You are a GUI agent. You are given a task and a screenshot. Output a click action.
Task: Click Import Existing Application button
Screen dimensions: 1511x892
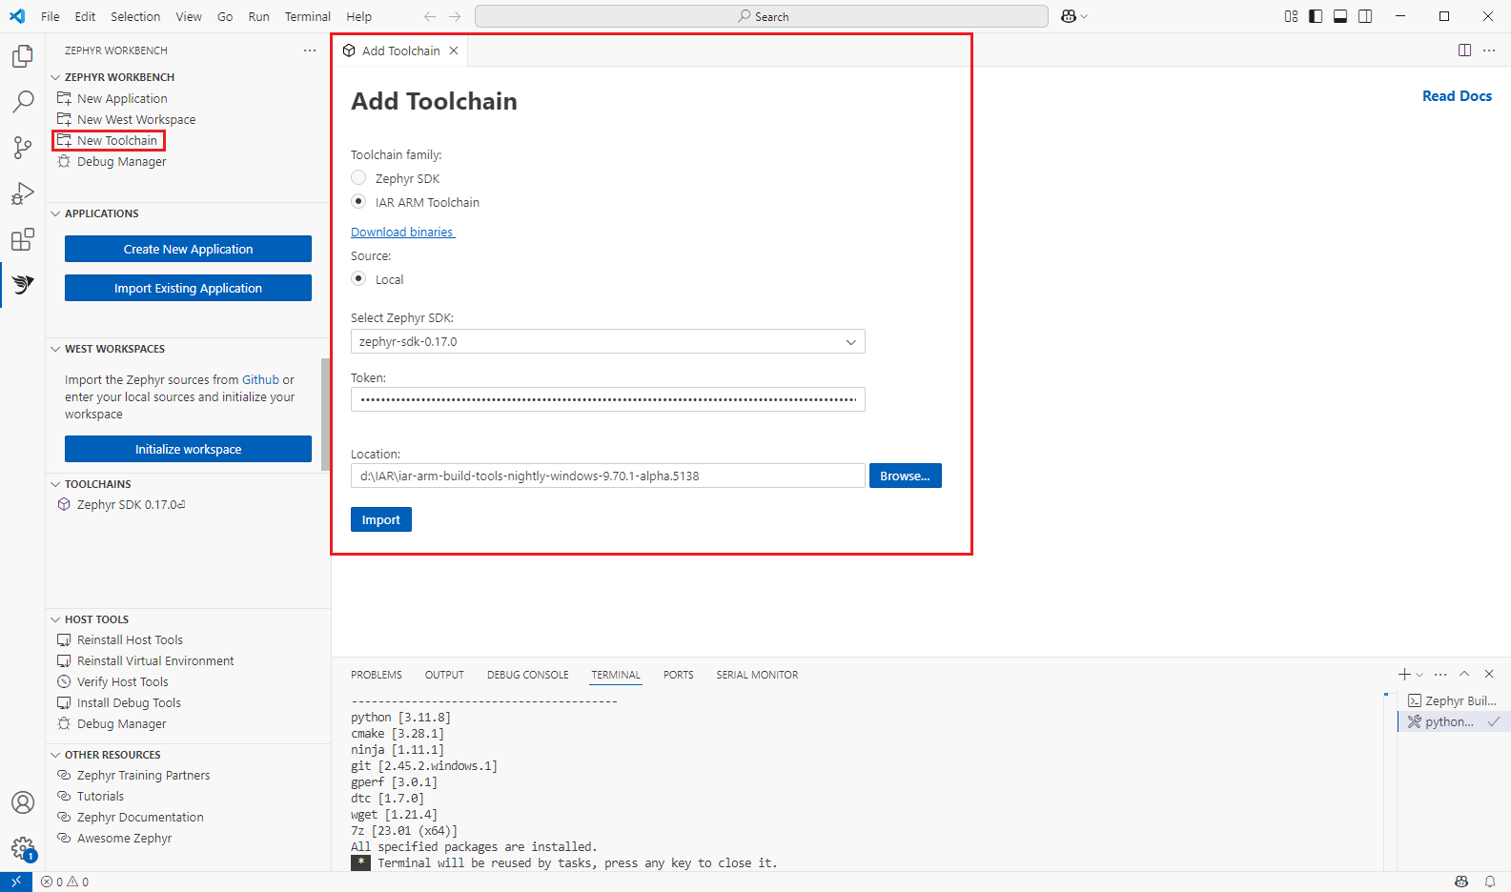pyautogui.click(x=188, y=288)
